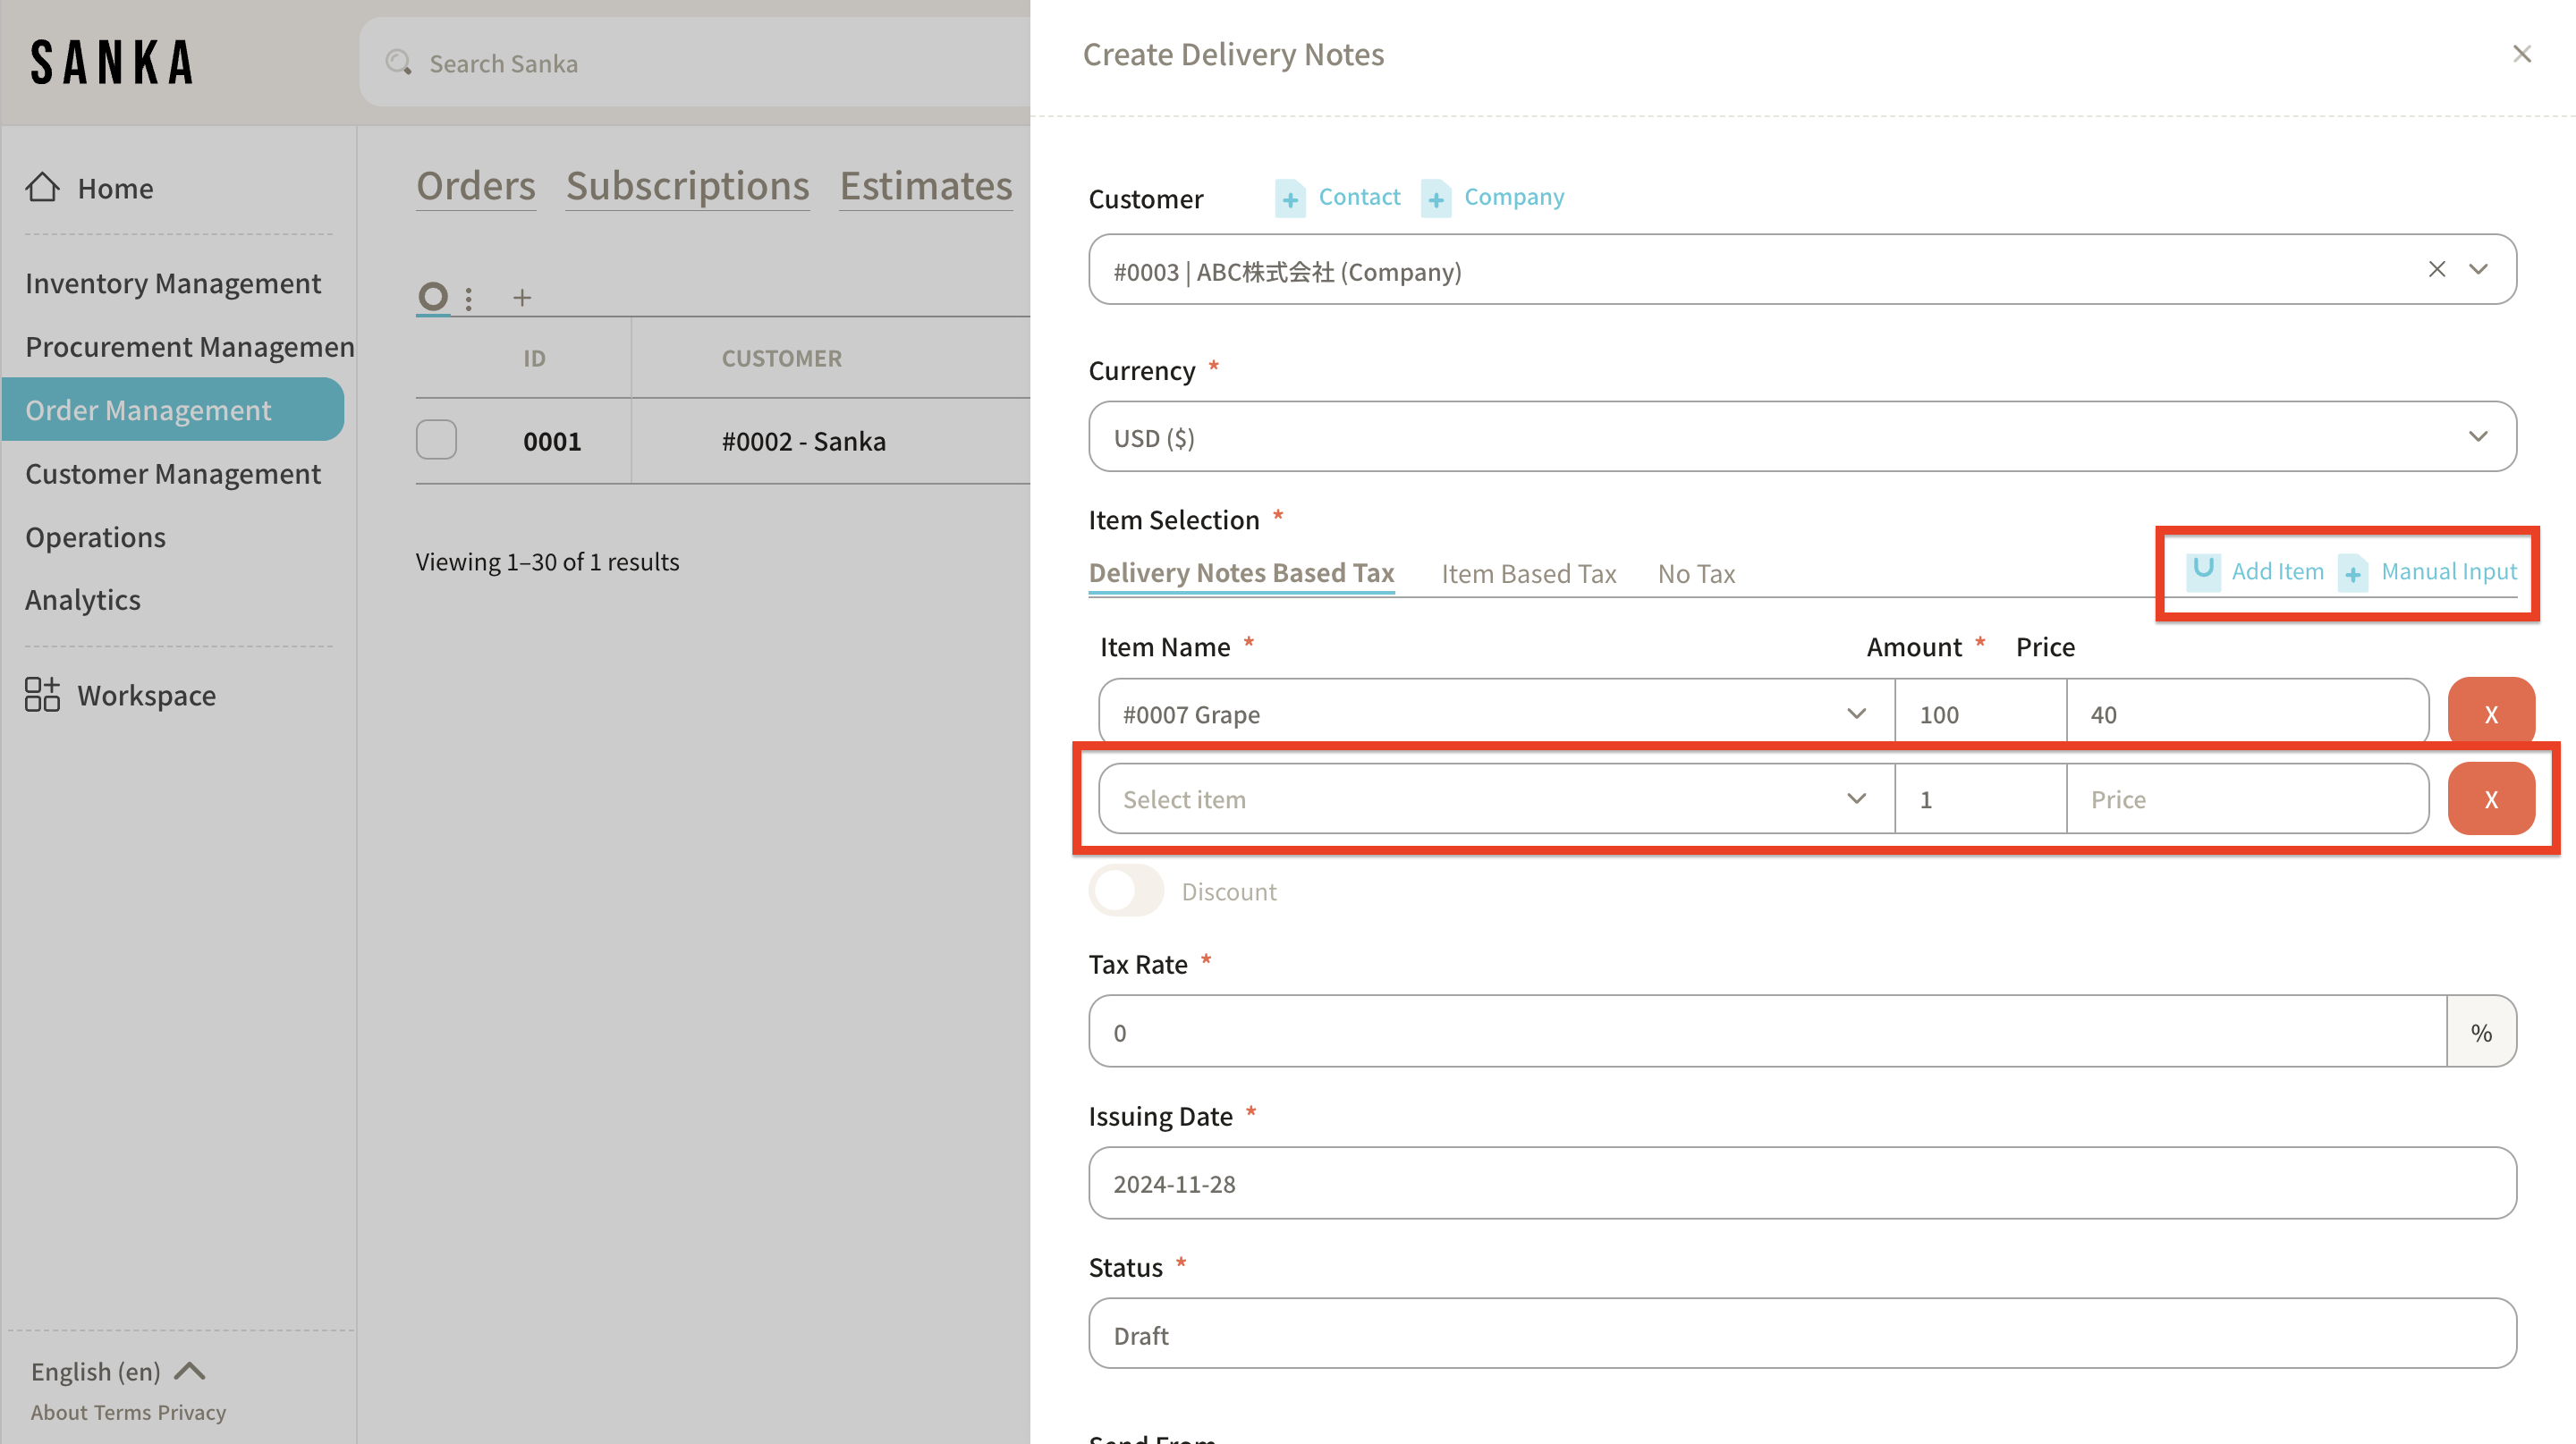Open Customer Management in sidebar

click(x=173, y=473)
